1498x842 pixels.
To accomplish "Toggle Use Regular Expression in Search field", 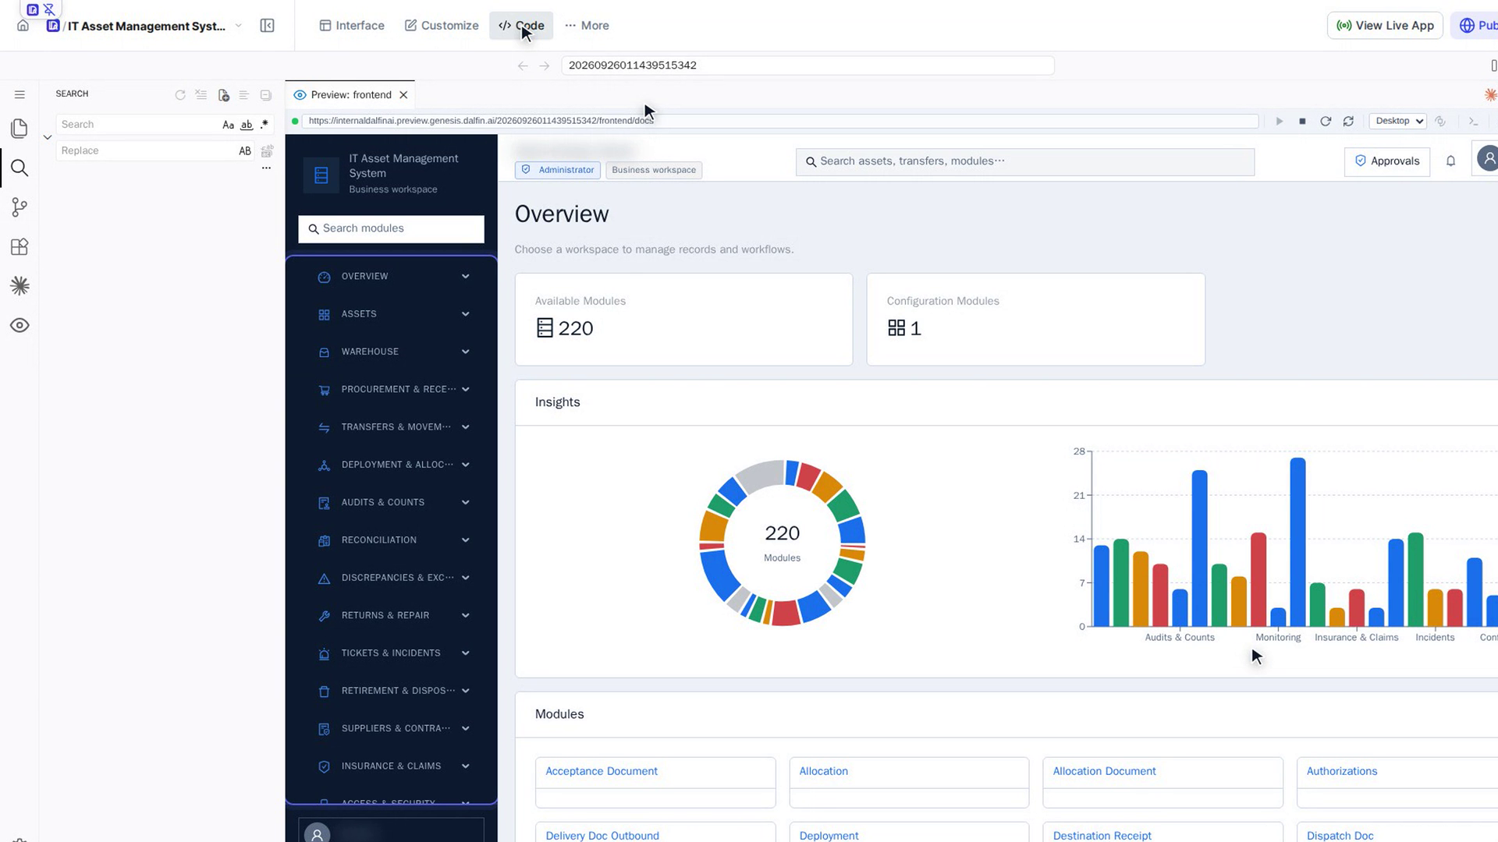I will point(264,125).
